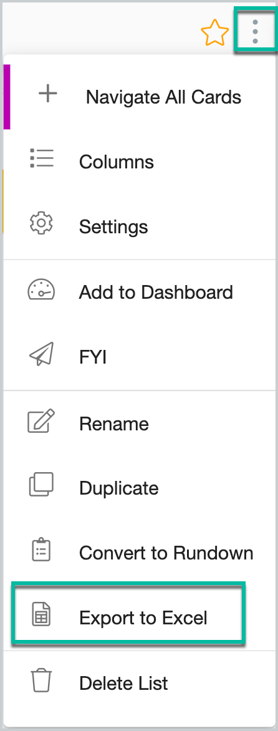Click the Convert to Rundown clipboard icon

pos(41,549)
